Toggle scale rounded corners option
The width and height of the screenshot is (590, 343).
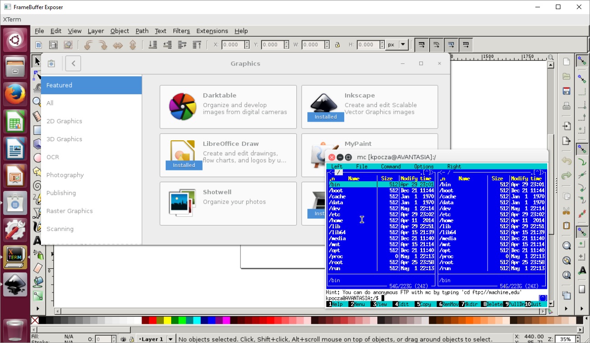[436, 45]
